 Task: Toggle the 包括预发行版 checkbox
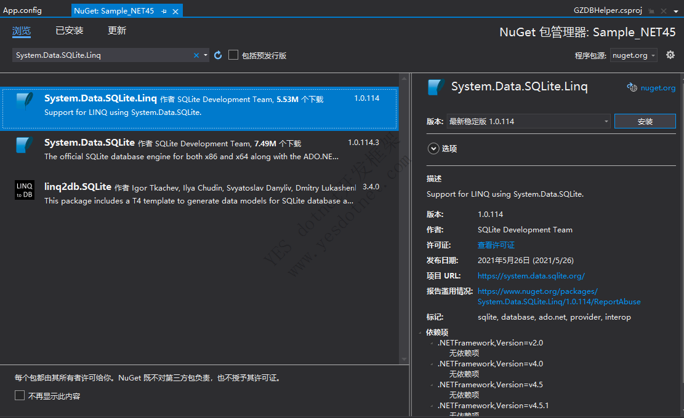(x=233, y=55)
